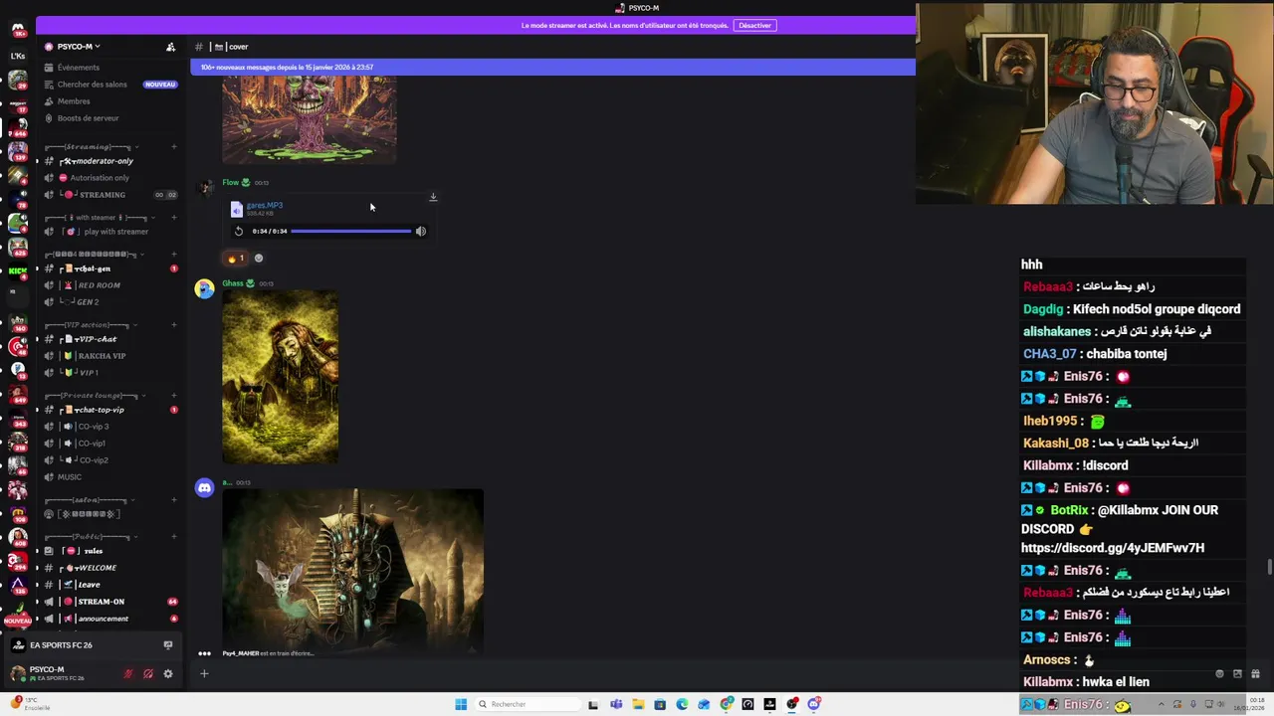
Task: Add a reaction to Flow's message
Action: (x=259, y=259)
